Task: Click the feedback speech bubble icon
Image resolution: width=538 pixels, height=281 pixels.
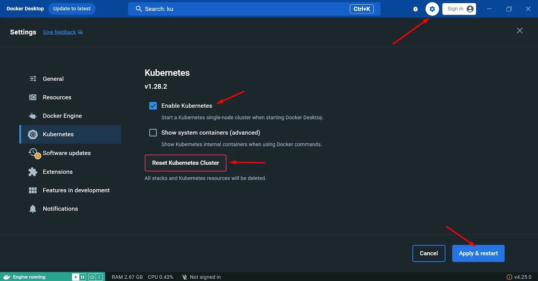Action: (80, 32)
